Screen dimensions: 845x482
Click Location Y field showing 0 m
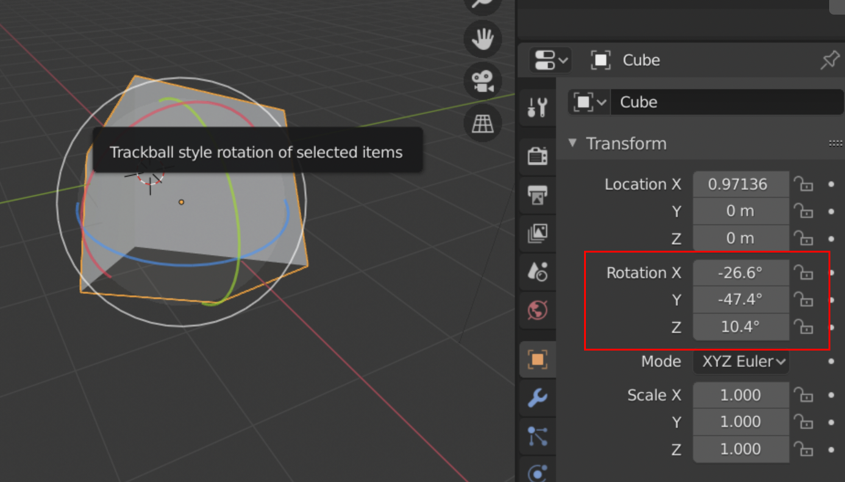[x=741, y=211]
